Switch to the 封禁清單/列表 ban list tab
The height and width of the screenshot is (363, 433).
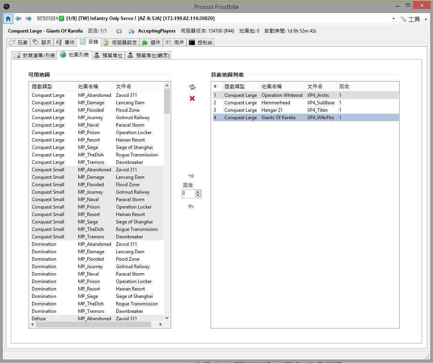click(34, 55)
